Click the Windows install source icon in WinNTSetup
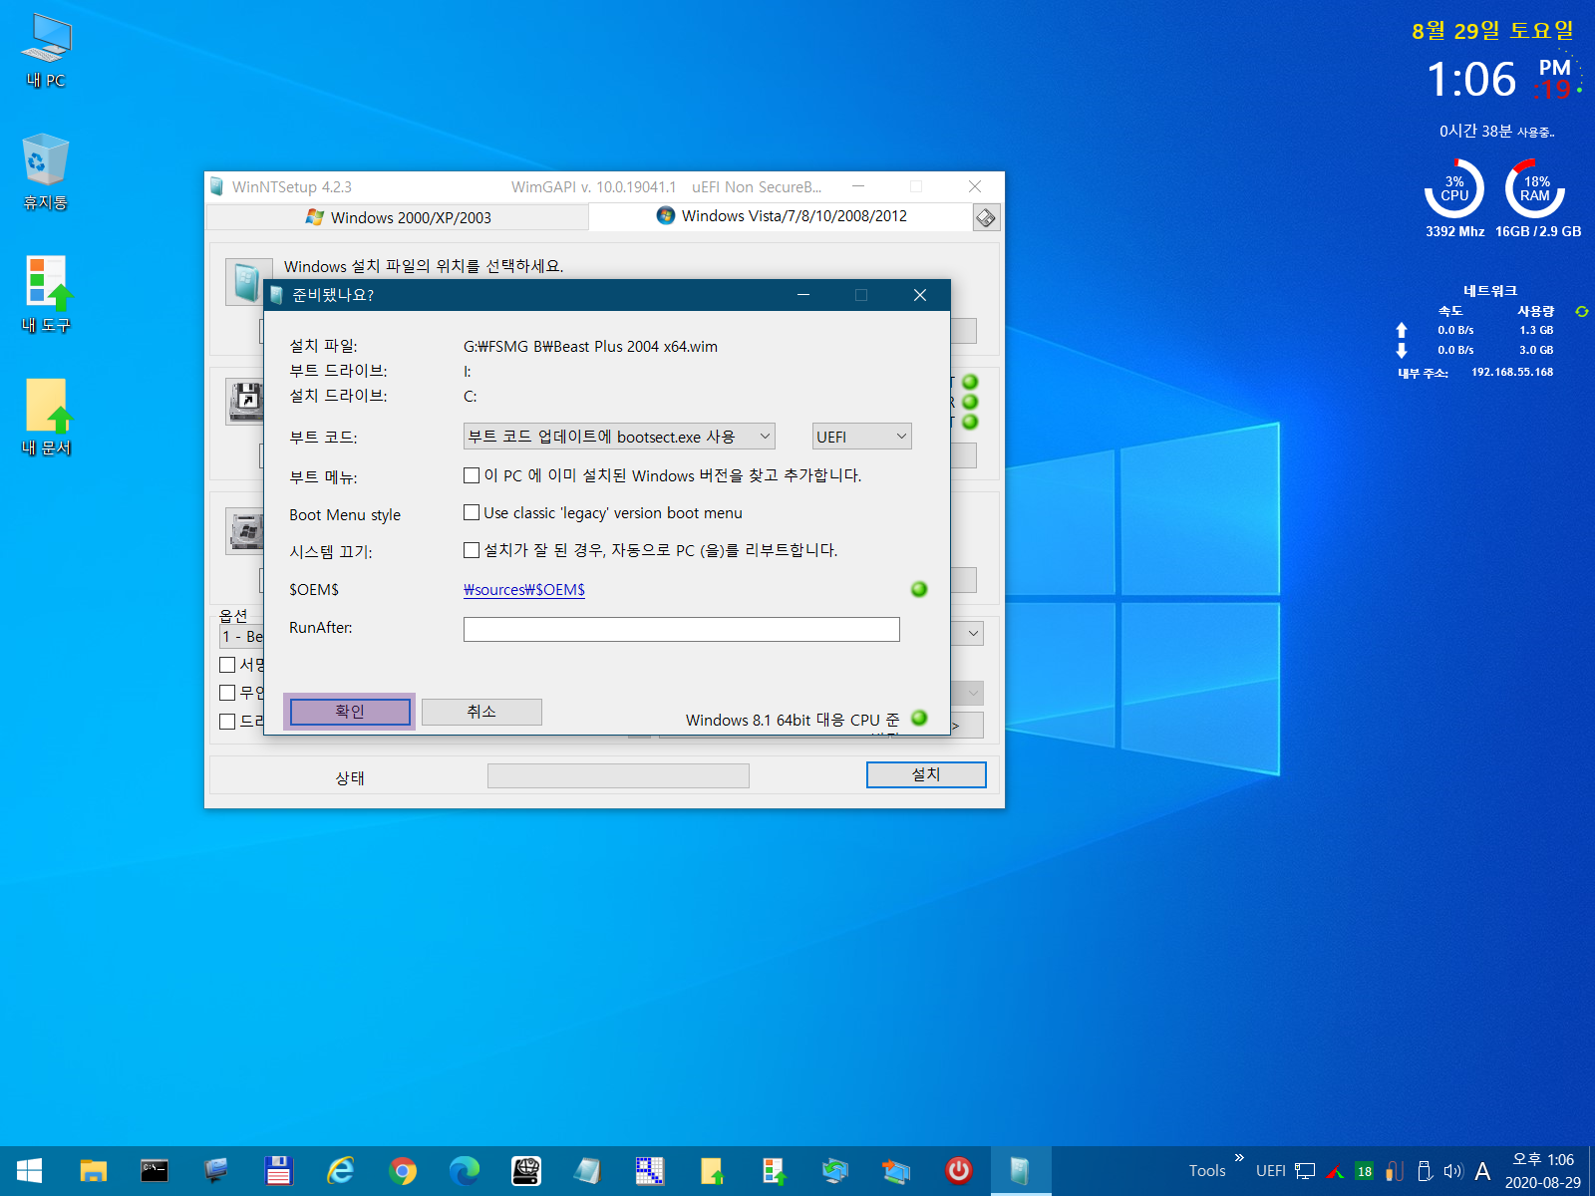Viewport: 1595px width, 1196px height. tap(245, 282)
